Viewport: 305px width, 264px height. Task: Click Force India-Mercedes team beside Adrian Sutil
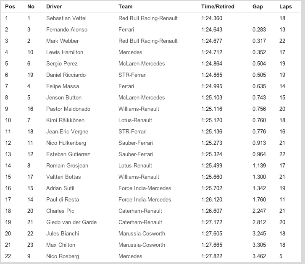(145, 188)
